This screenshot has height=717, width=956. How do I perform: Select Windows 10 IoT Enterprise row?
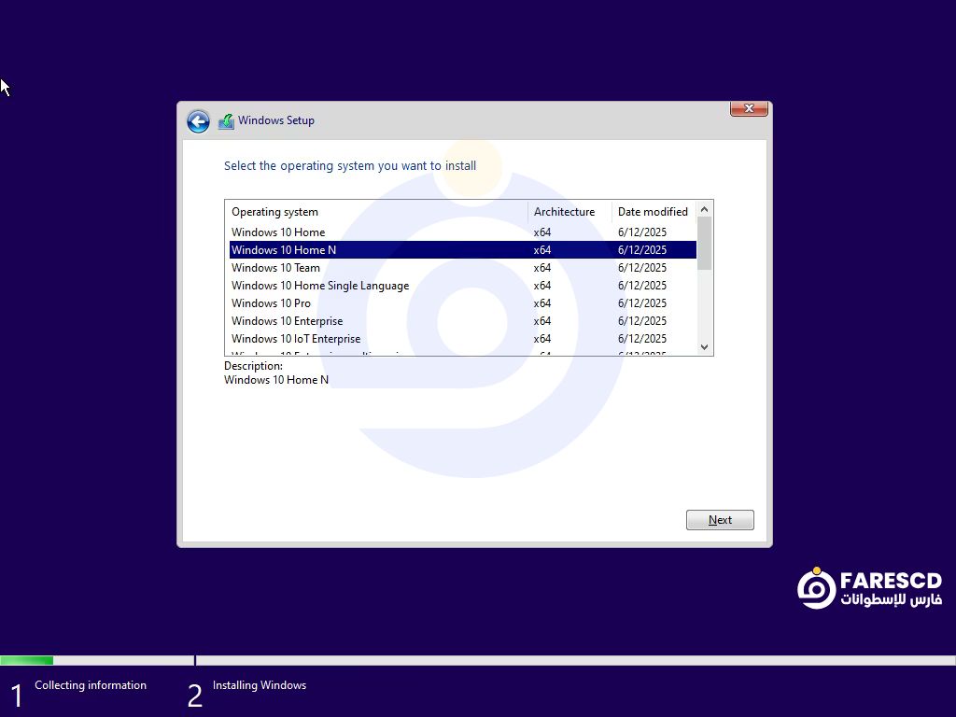tap(463, 338)
